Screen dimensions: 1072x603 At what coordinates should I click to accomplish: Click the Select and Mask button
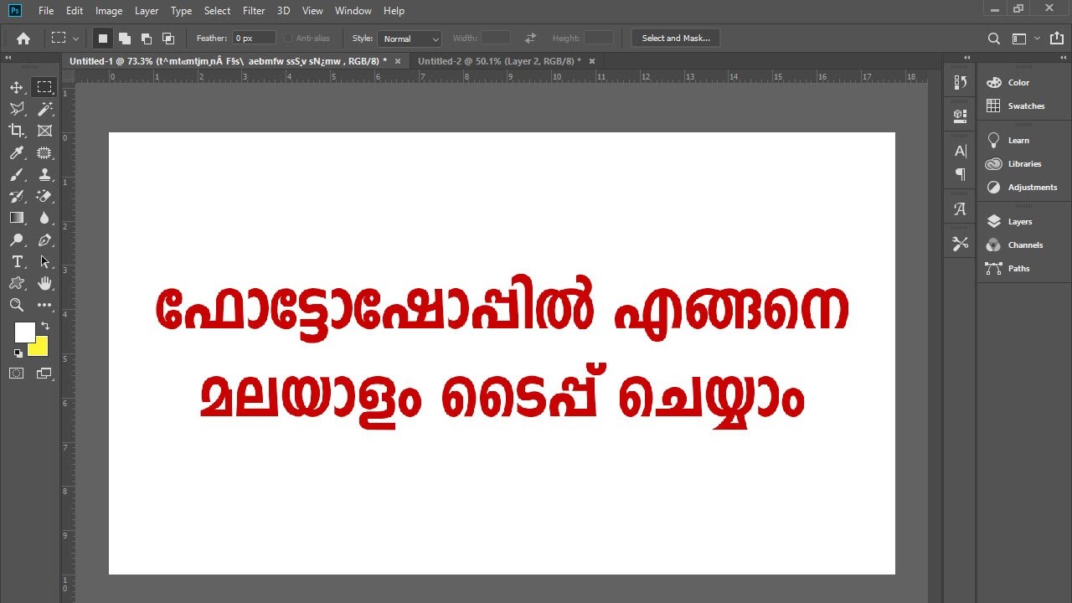[676, 39]
